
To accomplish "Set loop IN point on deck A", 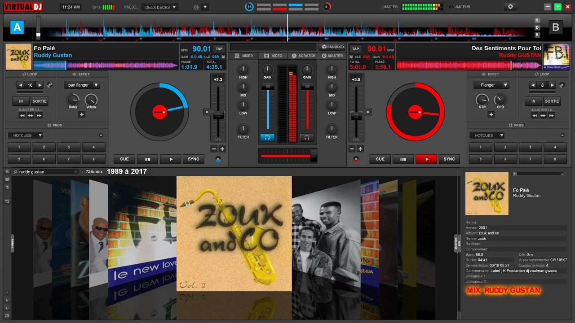I will (x=21, y=101).
